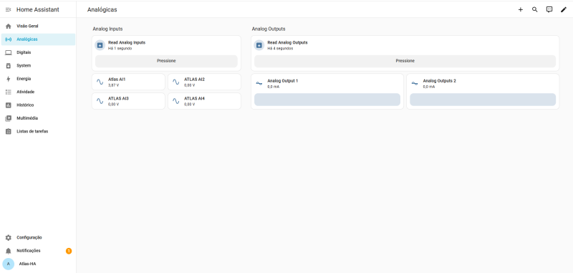Edit dashboard with the pencil icon
This screenshot has width=573, height=273.
click(x=564, y=9)
